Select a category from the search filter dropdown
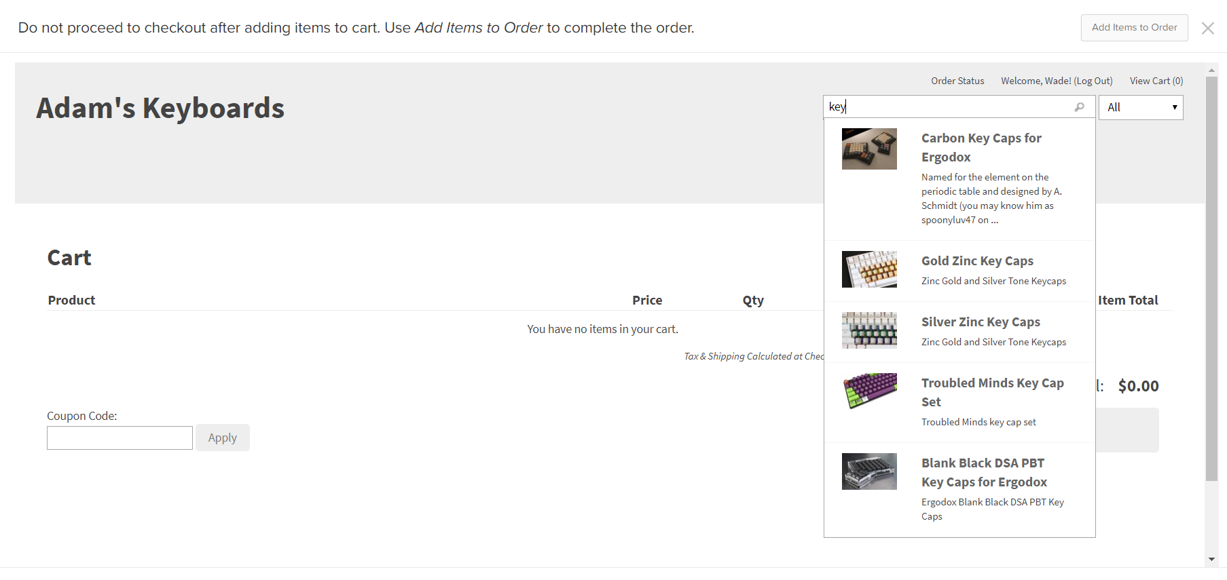This screenshot has width=1227, height=580. [1140, 107]
